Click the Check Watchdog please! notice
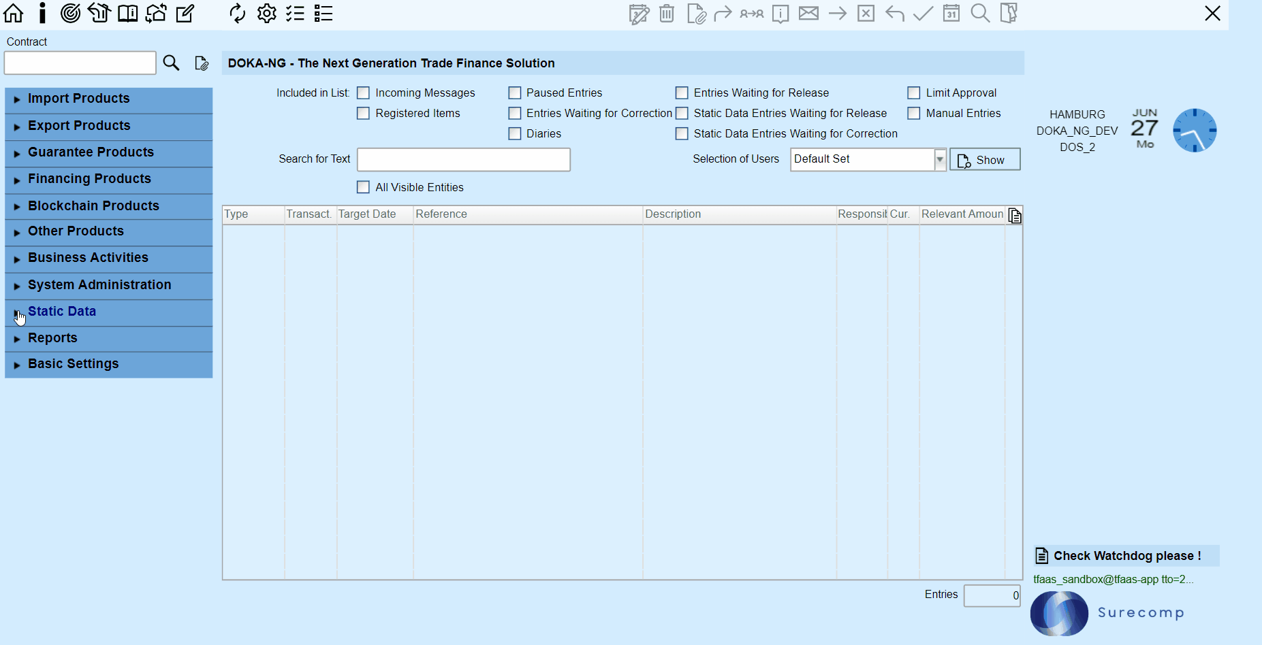The width and height of the screenshot is (1262, 645). click(1126, 556)
